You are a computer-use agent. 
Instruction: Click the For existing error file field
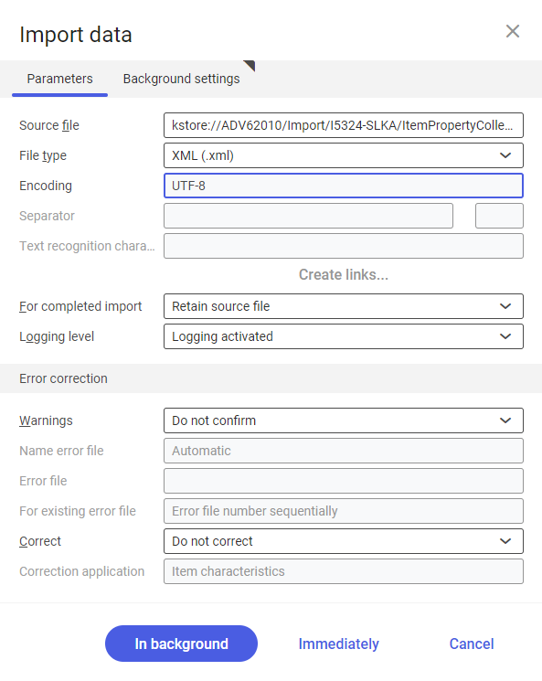pos(344,511)
